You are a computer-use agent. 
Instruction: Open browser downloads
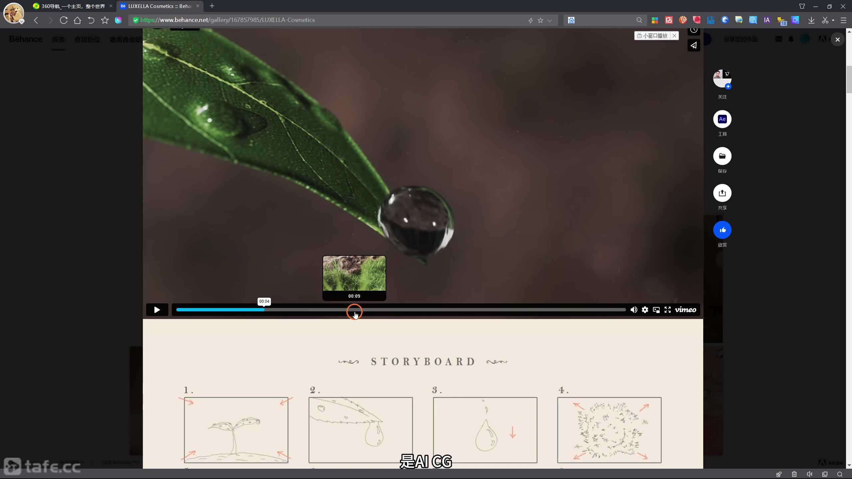[811, 20]
